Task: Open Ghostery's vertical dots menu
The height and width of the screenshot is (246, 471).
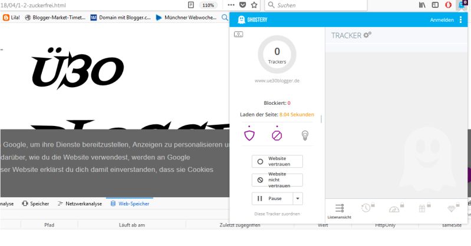Action: [x=460, y=20]
